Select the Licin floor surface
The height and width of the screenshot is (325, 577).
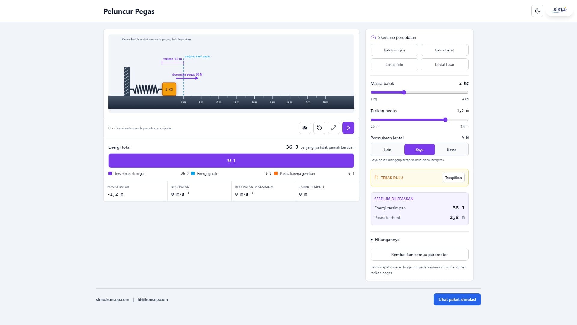[387, 150]
